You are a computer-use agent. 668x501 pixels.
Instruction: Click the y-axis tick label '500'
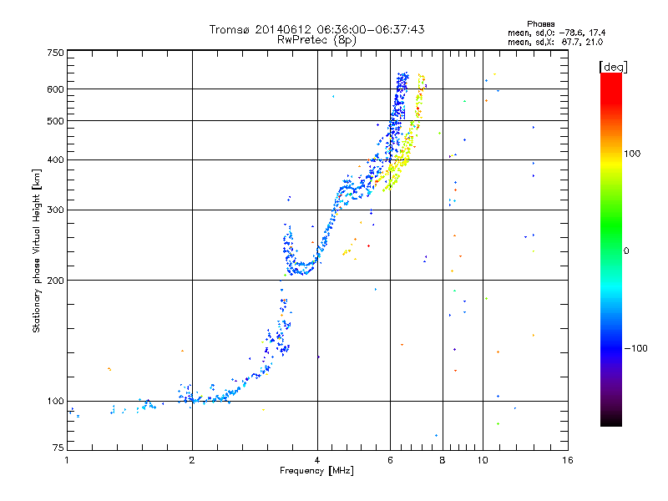pos(55,121)
